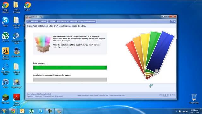The image size is (202, 114).
Task: Open the Minecraft Server folder
Action: 16,22
